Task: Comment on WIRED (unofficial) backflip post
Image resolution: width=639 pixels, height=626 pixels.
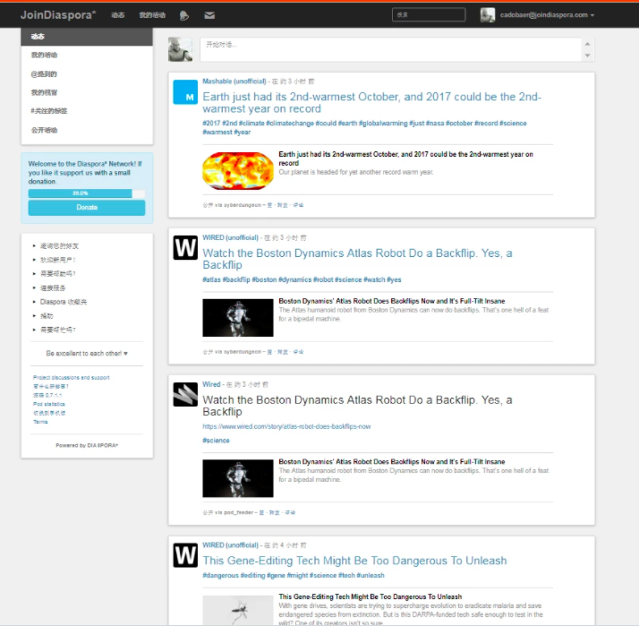Action: tap(298, 352)
